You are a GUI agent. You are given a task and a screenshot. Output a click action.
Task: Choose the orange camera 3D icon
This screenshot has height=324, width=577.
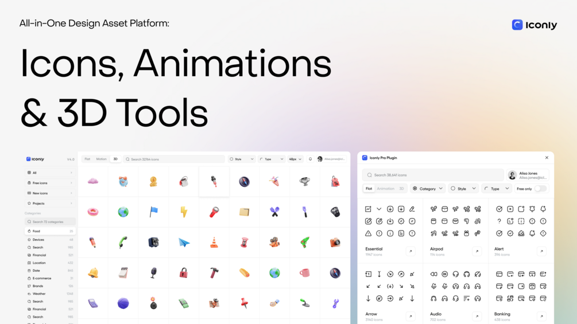335,243
